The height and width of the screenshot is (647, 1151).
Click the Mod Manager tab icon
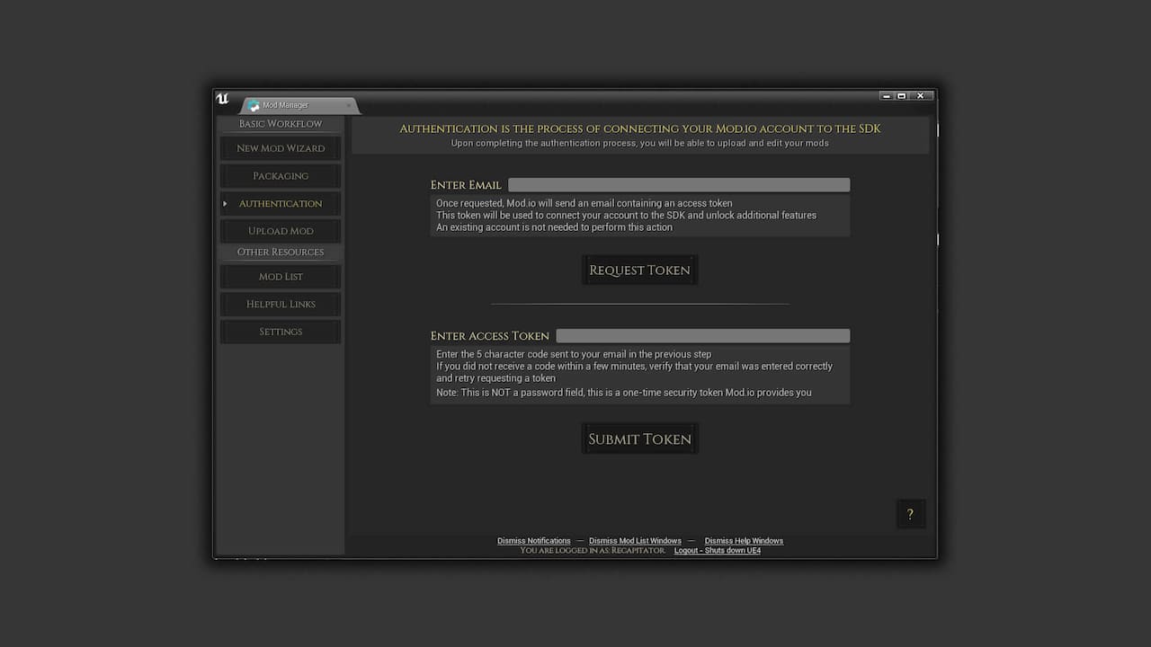click(x=254, y=105)
